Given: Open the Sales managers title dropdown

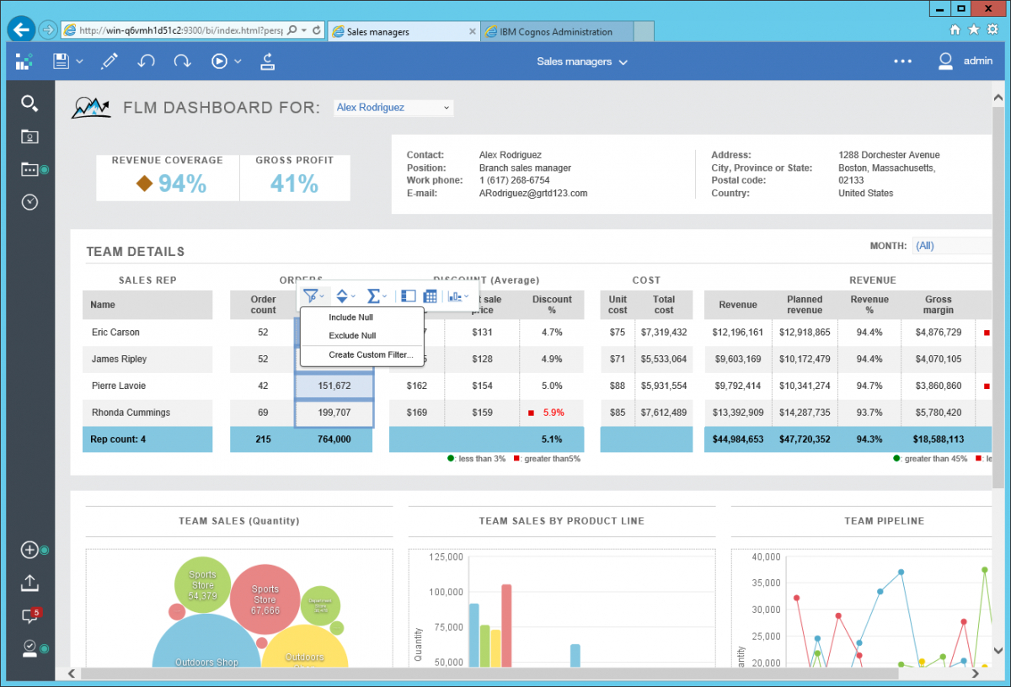Looking at the screenshot, I should 582,61.
